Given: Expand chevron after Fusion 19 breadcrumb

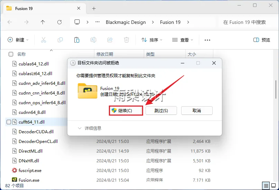Looking at the screenshot, I should coord(188,22).
